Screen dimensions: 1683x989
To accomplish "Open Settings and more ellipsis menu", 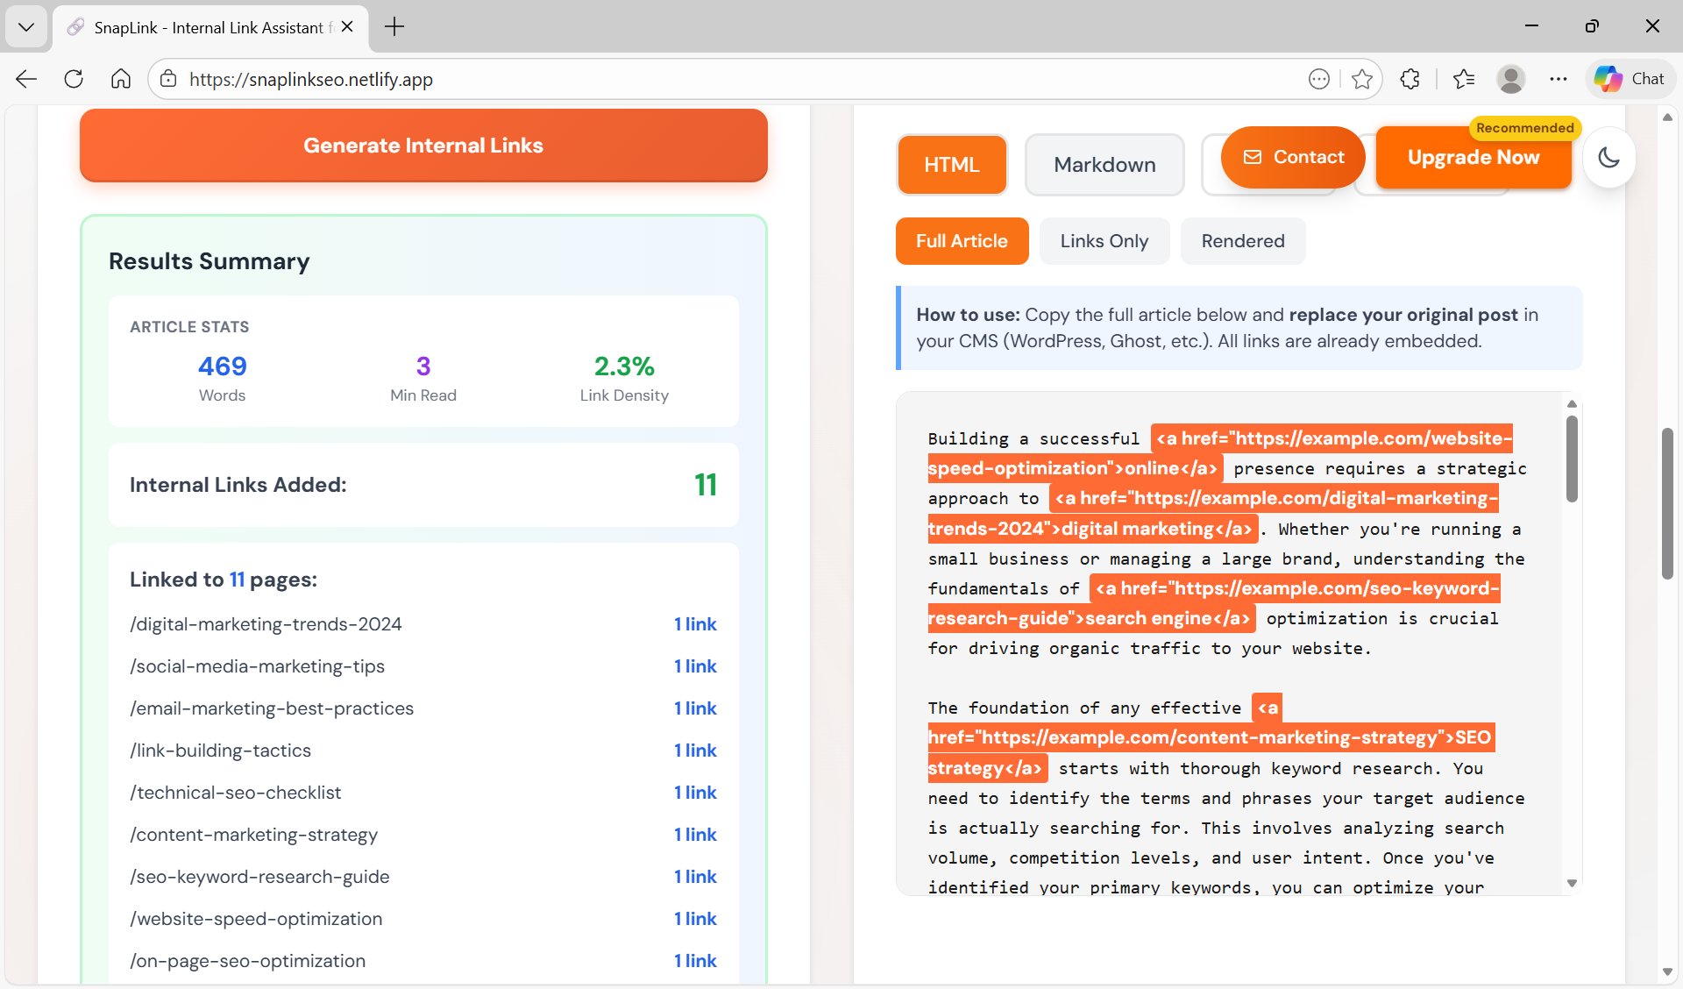I will (x=1558, y=79).
